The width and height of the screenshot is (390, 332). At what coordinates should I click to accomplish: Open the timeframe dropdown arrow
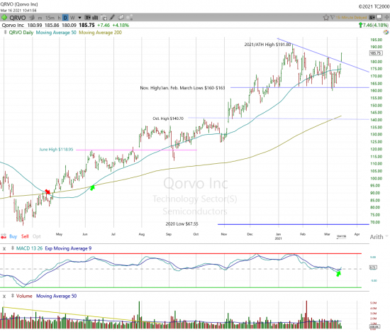click(80, 18)
